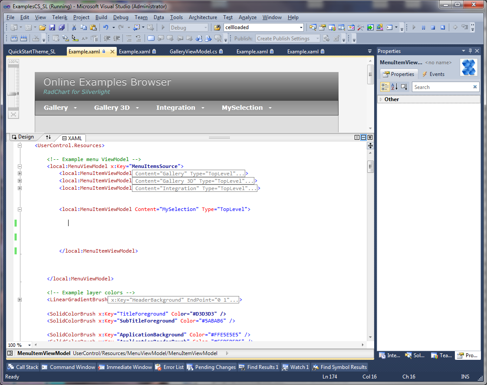The width and height of the screenshot is (487, 385).
Task: Expand the LinearGradientBrush HeaderBackground node
Action: (20, 299)
